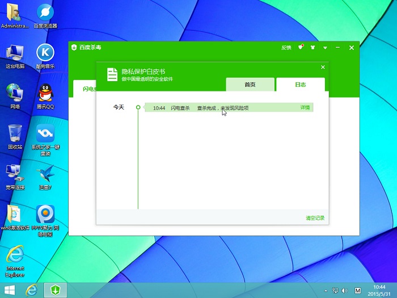Open 这台电脑 (This PC) desktop icon
Image resolution: width=397 pixels, height=298 pixels.
point(15,56)
